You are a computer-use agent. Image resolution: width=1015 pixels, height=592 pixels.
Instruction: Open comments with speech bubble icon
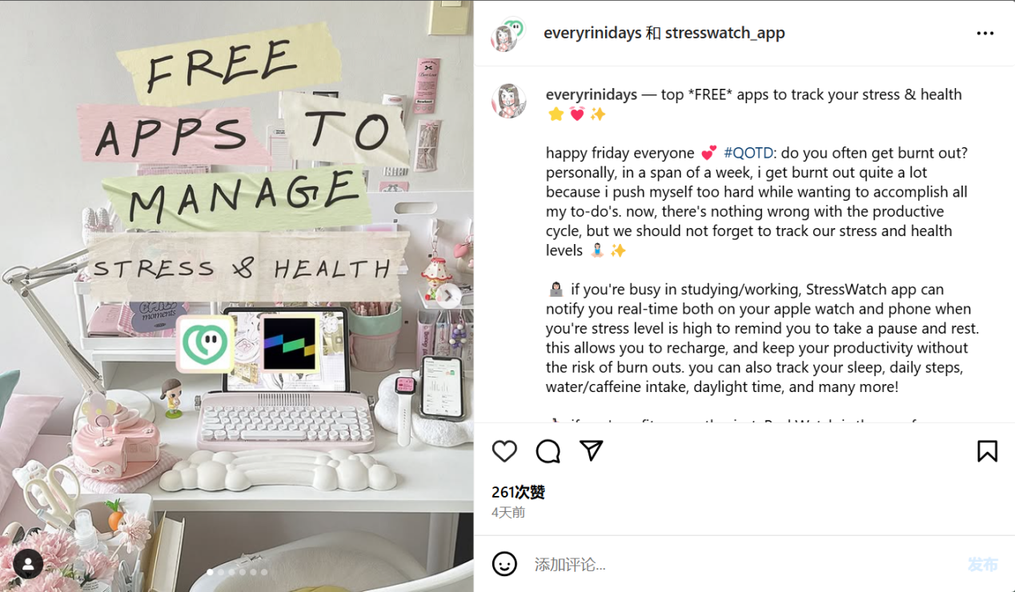[x=548, y=451]
